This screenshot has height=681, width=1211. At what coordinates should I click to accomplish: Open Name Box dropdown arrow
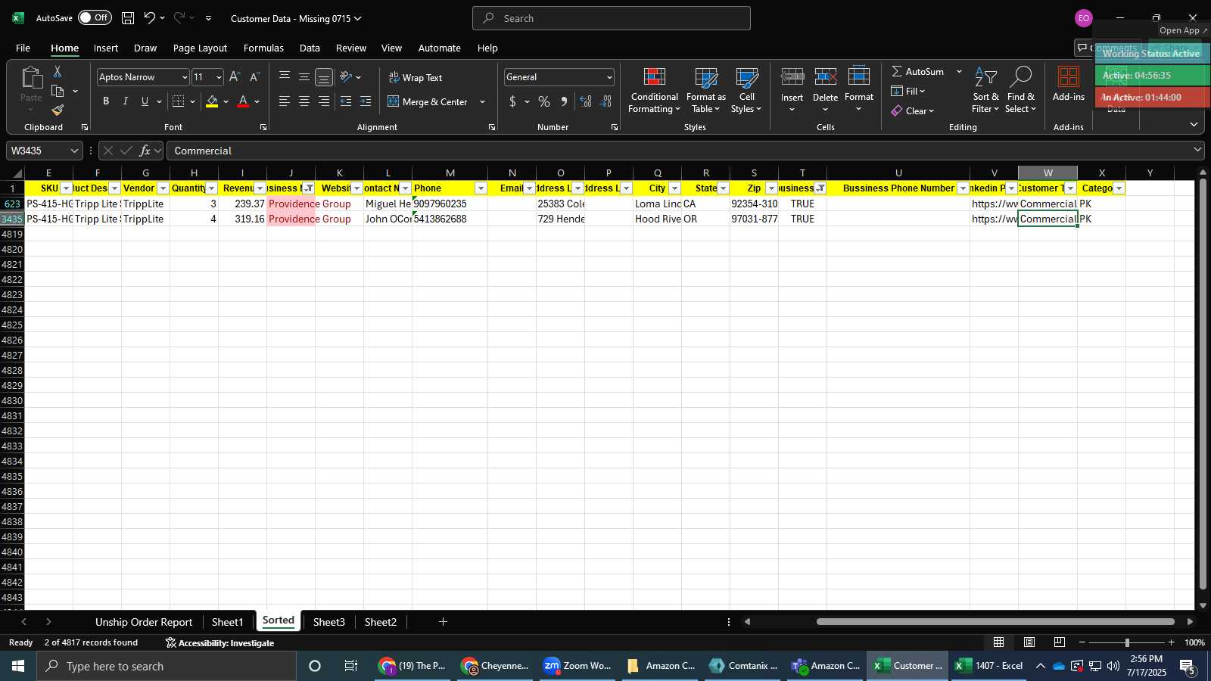point(74,151)
